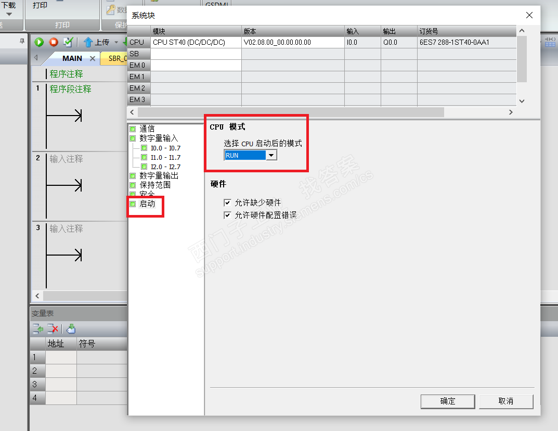The width and height of the screenshot is (558, 431).
Task: Click the output start address Q0.0 cell
Action: pos(399,42)
